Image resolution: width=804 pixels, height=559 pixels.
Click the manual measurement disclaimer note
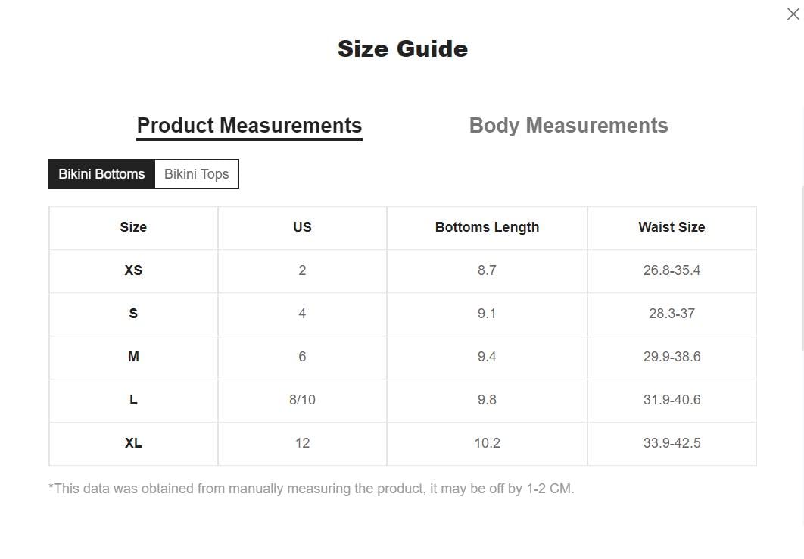tap(311, 489)
